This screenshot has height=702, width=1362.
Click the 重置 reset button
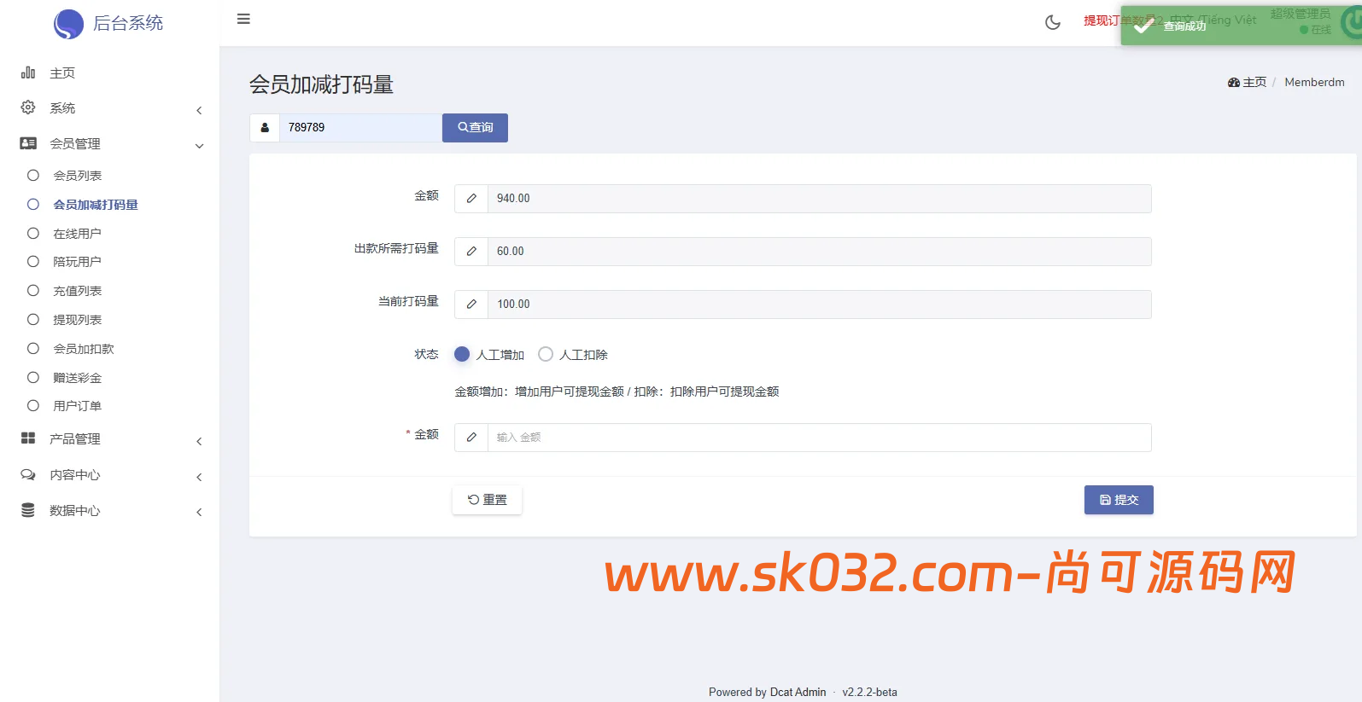(x=487, y=500)
